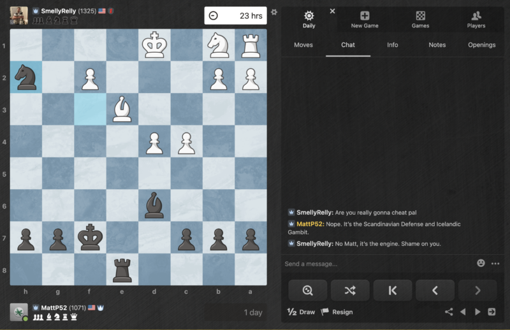
Task: Resign the game
Action: [x=337, y=312]
